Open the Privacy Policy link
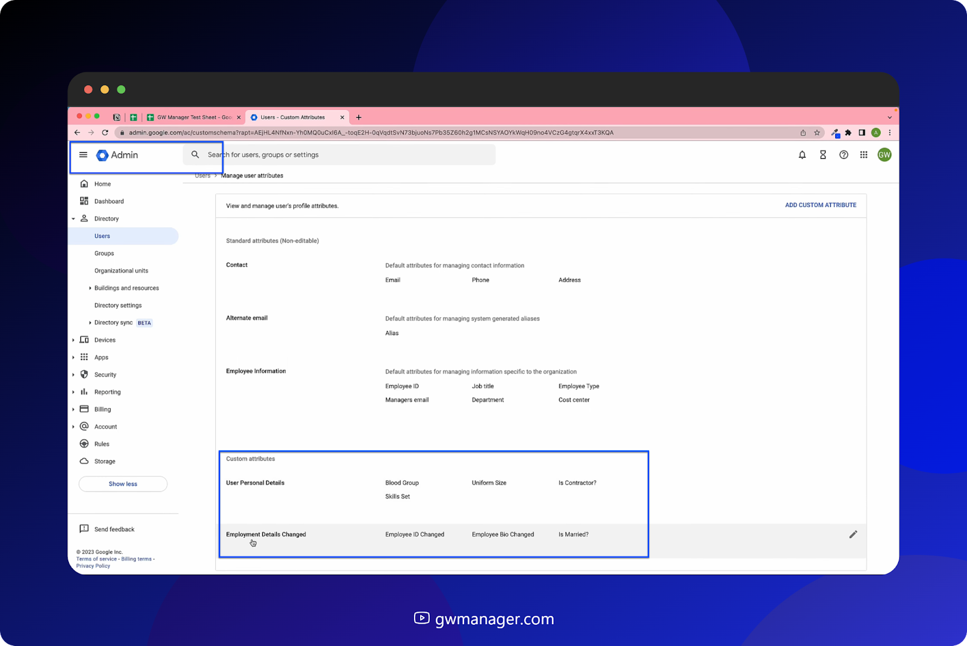The image size is (967, 646). [93, 565]
